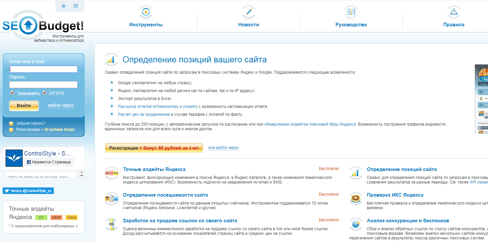Toggle the Запомнить checkbox
This screenshot has width=488, height=242.
12,93
